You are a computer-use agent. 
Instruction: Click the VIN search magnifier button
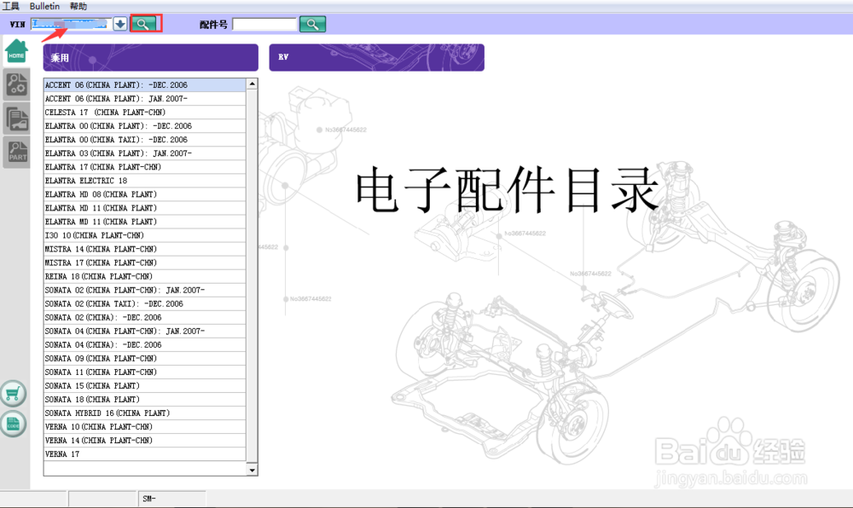point(143,24)
